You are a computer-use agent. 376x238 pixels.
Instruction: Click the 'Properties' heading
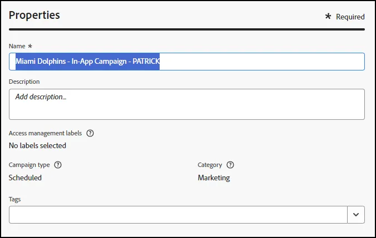(x=34, y=15)
